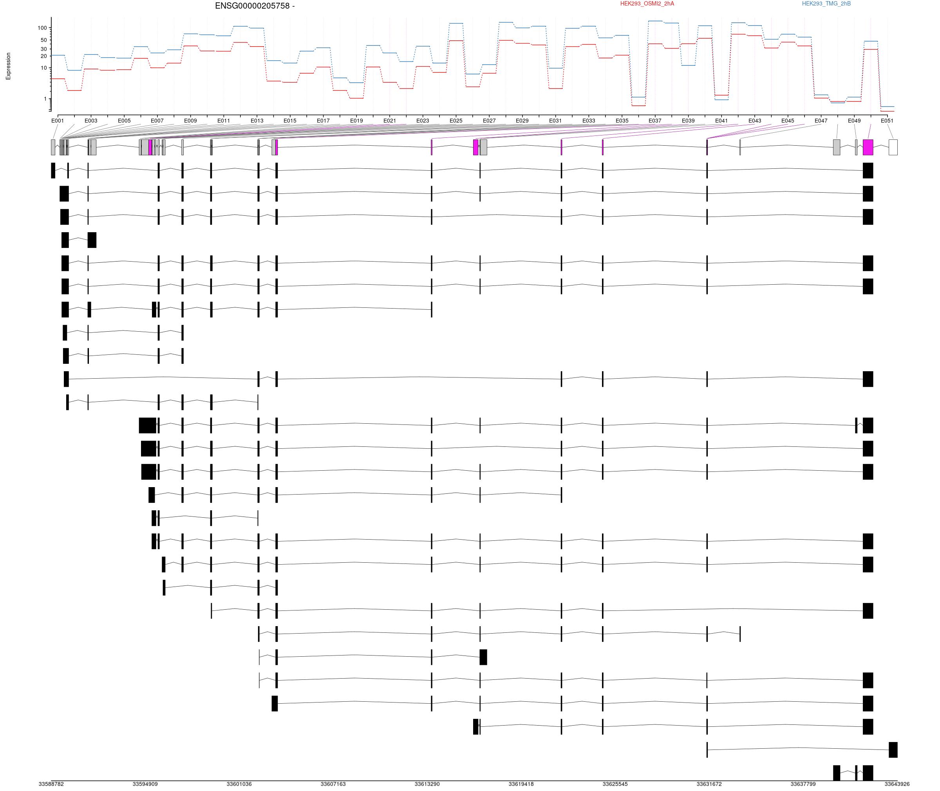The width and height of the screenshot is (940, 791).
Task: Select exon label E023
Action: [423, 121]
